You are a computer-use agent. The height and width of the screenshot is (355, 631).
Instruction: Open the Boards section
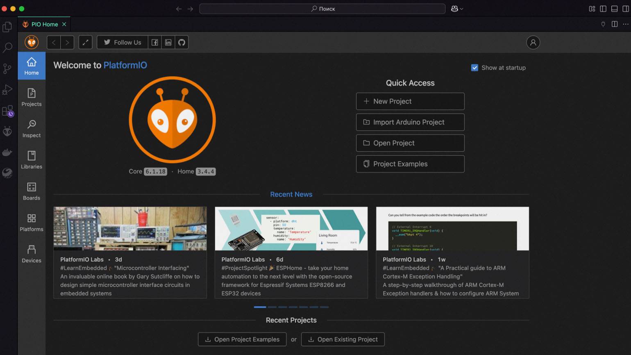tap(32, 191)
